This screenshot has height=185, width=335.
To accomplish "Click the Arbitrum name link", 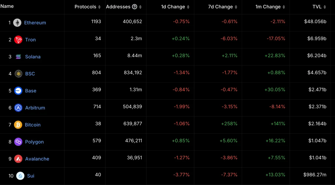I will [x=35, y=108].
